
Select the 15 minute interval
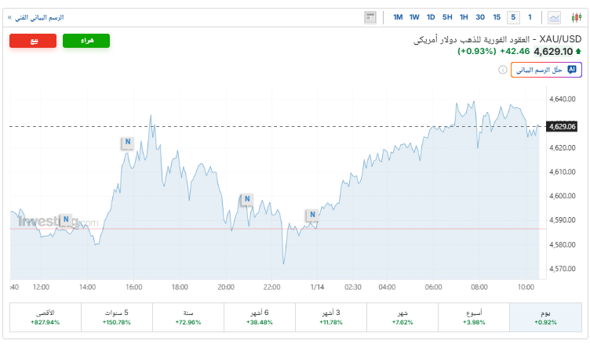pyautogui.click(x=497, y=17)
